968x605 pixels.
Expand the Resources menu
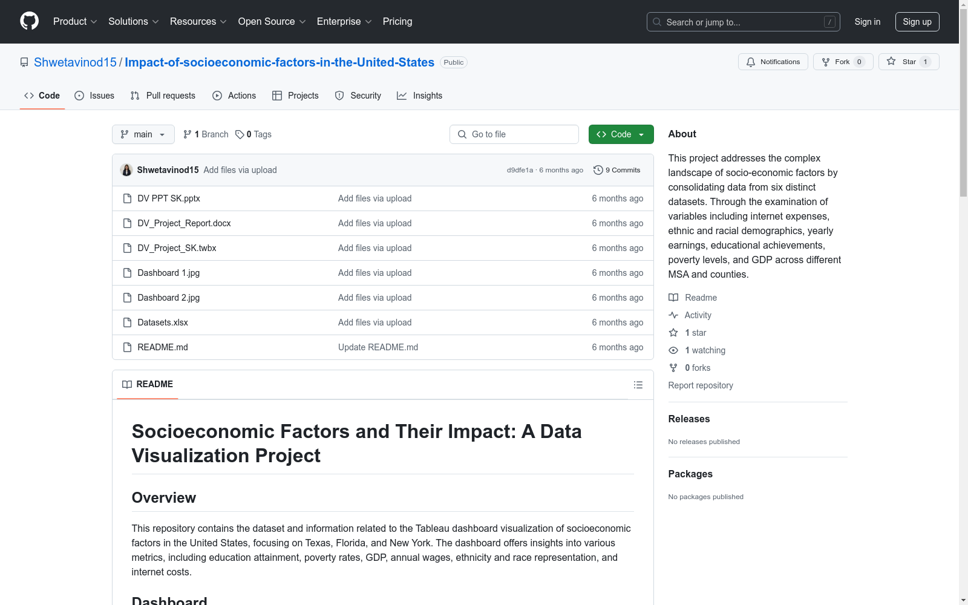click(198, 22)
